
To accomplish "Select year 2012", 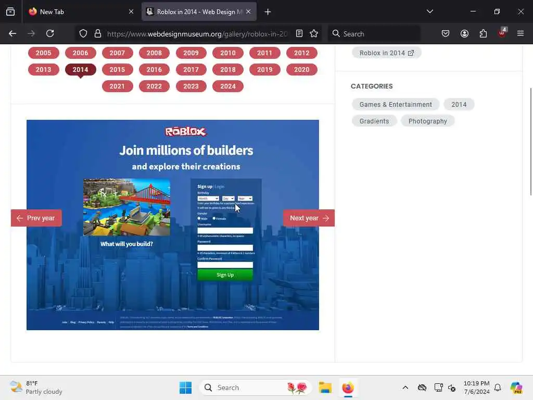I will pyautogui.click(x=301, y=53).
